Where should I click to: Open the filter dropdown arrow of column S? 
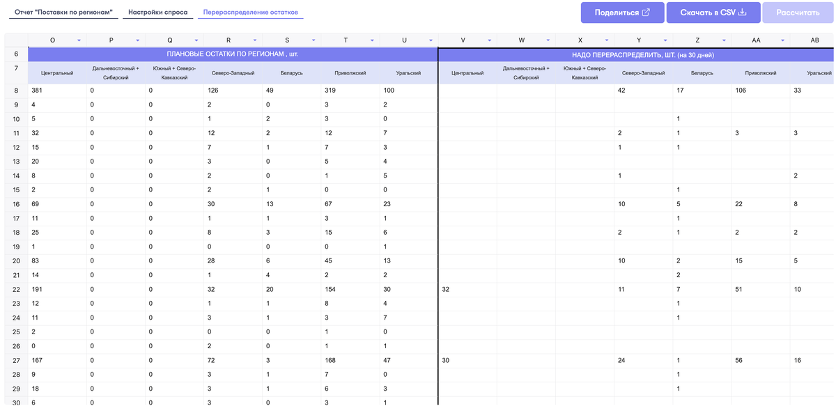click(313, 41)
